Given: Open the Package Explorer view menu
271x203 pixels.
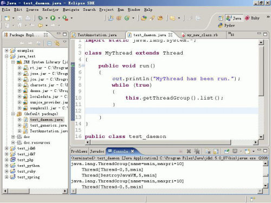Looking at the screenshot, I should [64, 42].
